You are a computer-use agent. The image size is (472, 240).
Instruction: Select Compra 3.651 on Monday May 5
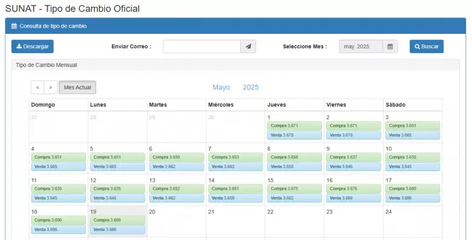[x=117, y=157]
